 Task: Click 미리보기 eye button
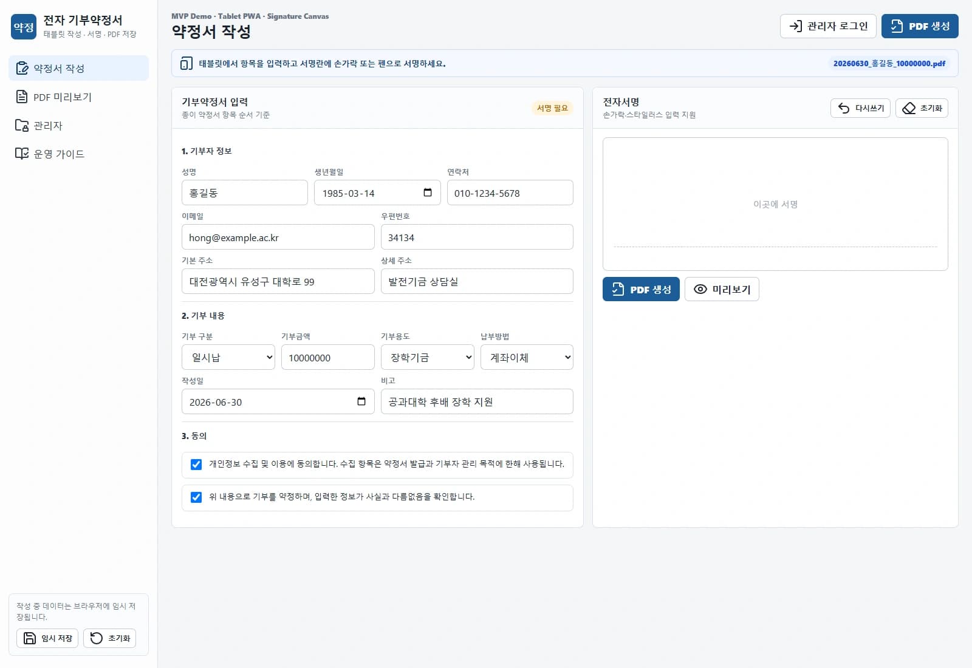point(722,289)
